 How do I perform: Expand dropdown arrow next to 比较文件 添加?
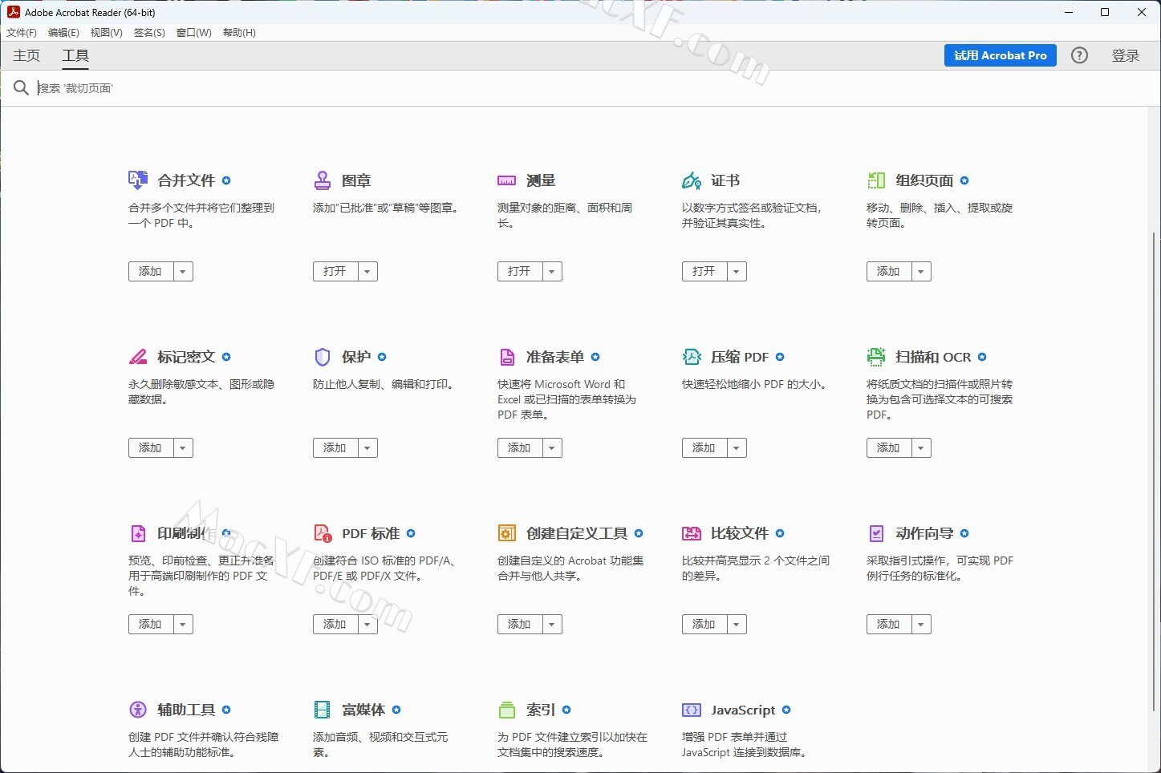(737, 624)
